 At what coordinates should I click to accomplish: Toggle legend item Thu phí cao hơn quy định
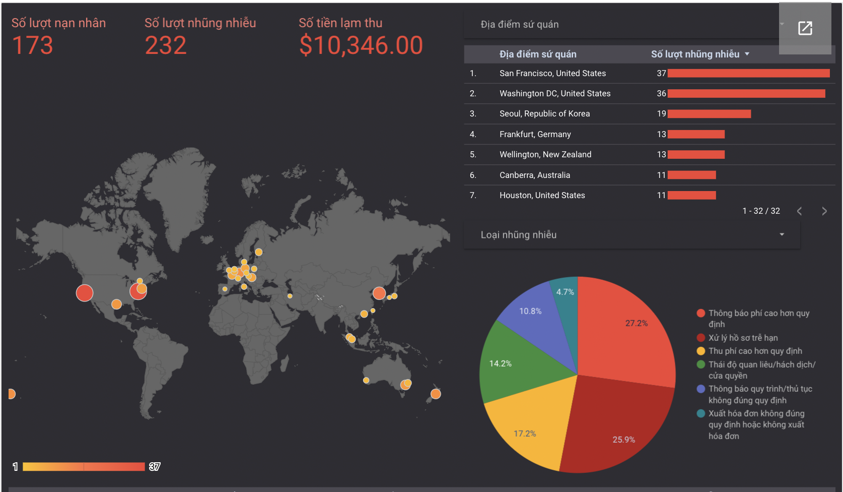755,351
